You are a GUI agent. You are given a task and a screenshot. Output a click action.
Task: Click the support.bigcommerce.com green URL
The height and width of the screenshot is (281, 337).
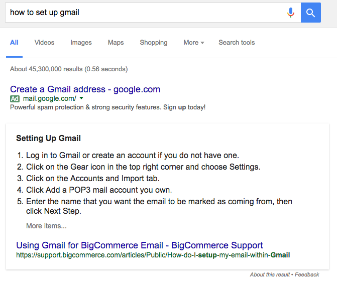click(153, 255)
